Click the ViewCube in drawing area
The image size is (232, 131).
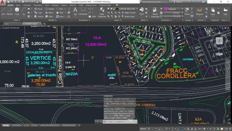[219, 40]
